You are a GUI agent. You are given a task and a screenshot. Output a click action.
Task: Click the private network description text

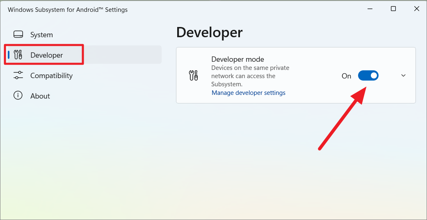(x=250, y=76)
